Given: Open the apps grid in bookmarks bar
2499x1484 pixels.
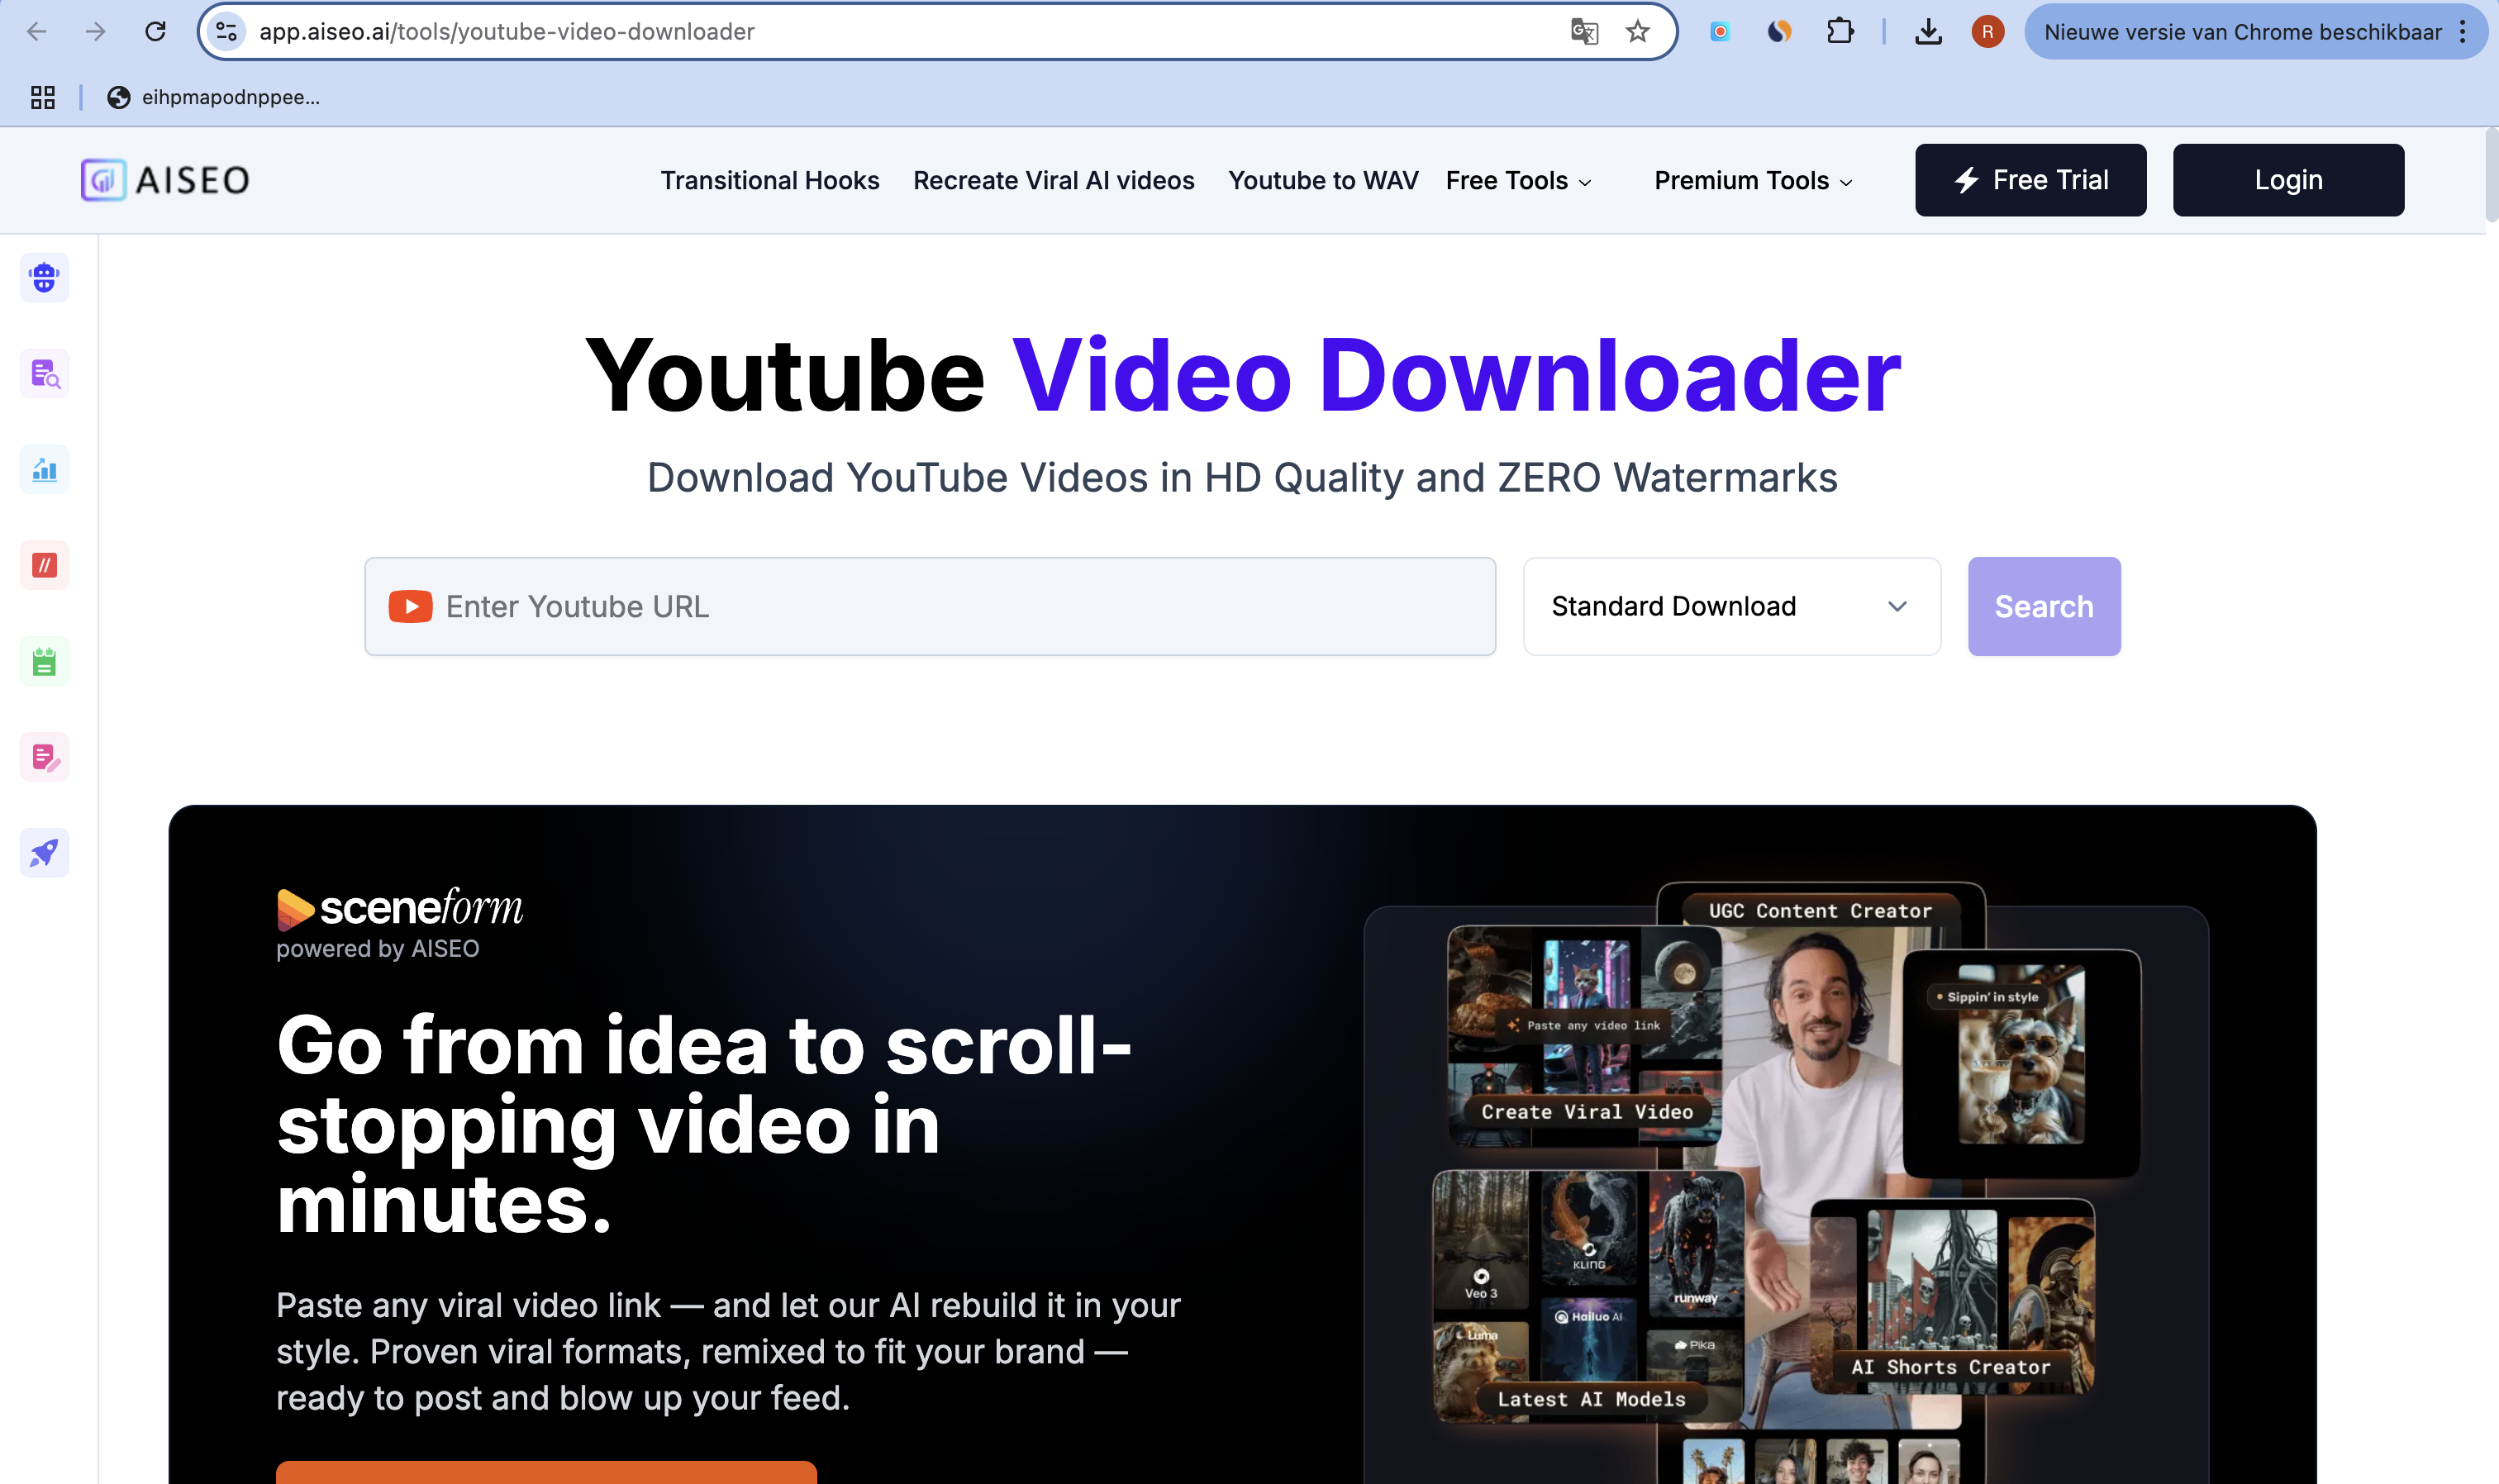Looking at the screenshot, I should click(43, 97).
